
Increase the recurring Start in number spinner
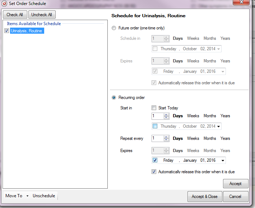click(166, 114)
